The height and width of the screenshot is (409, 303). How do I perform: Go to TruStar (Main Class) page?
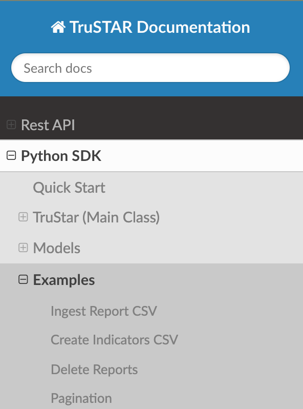[96, 217]
